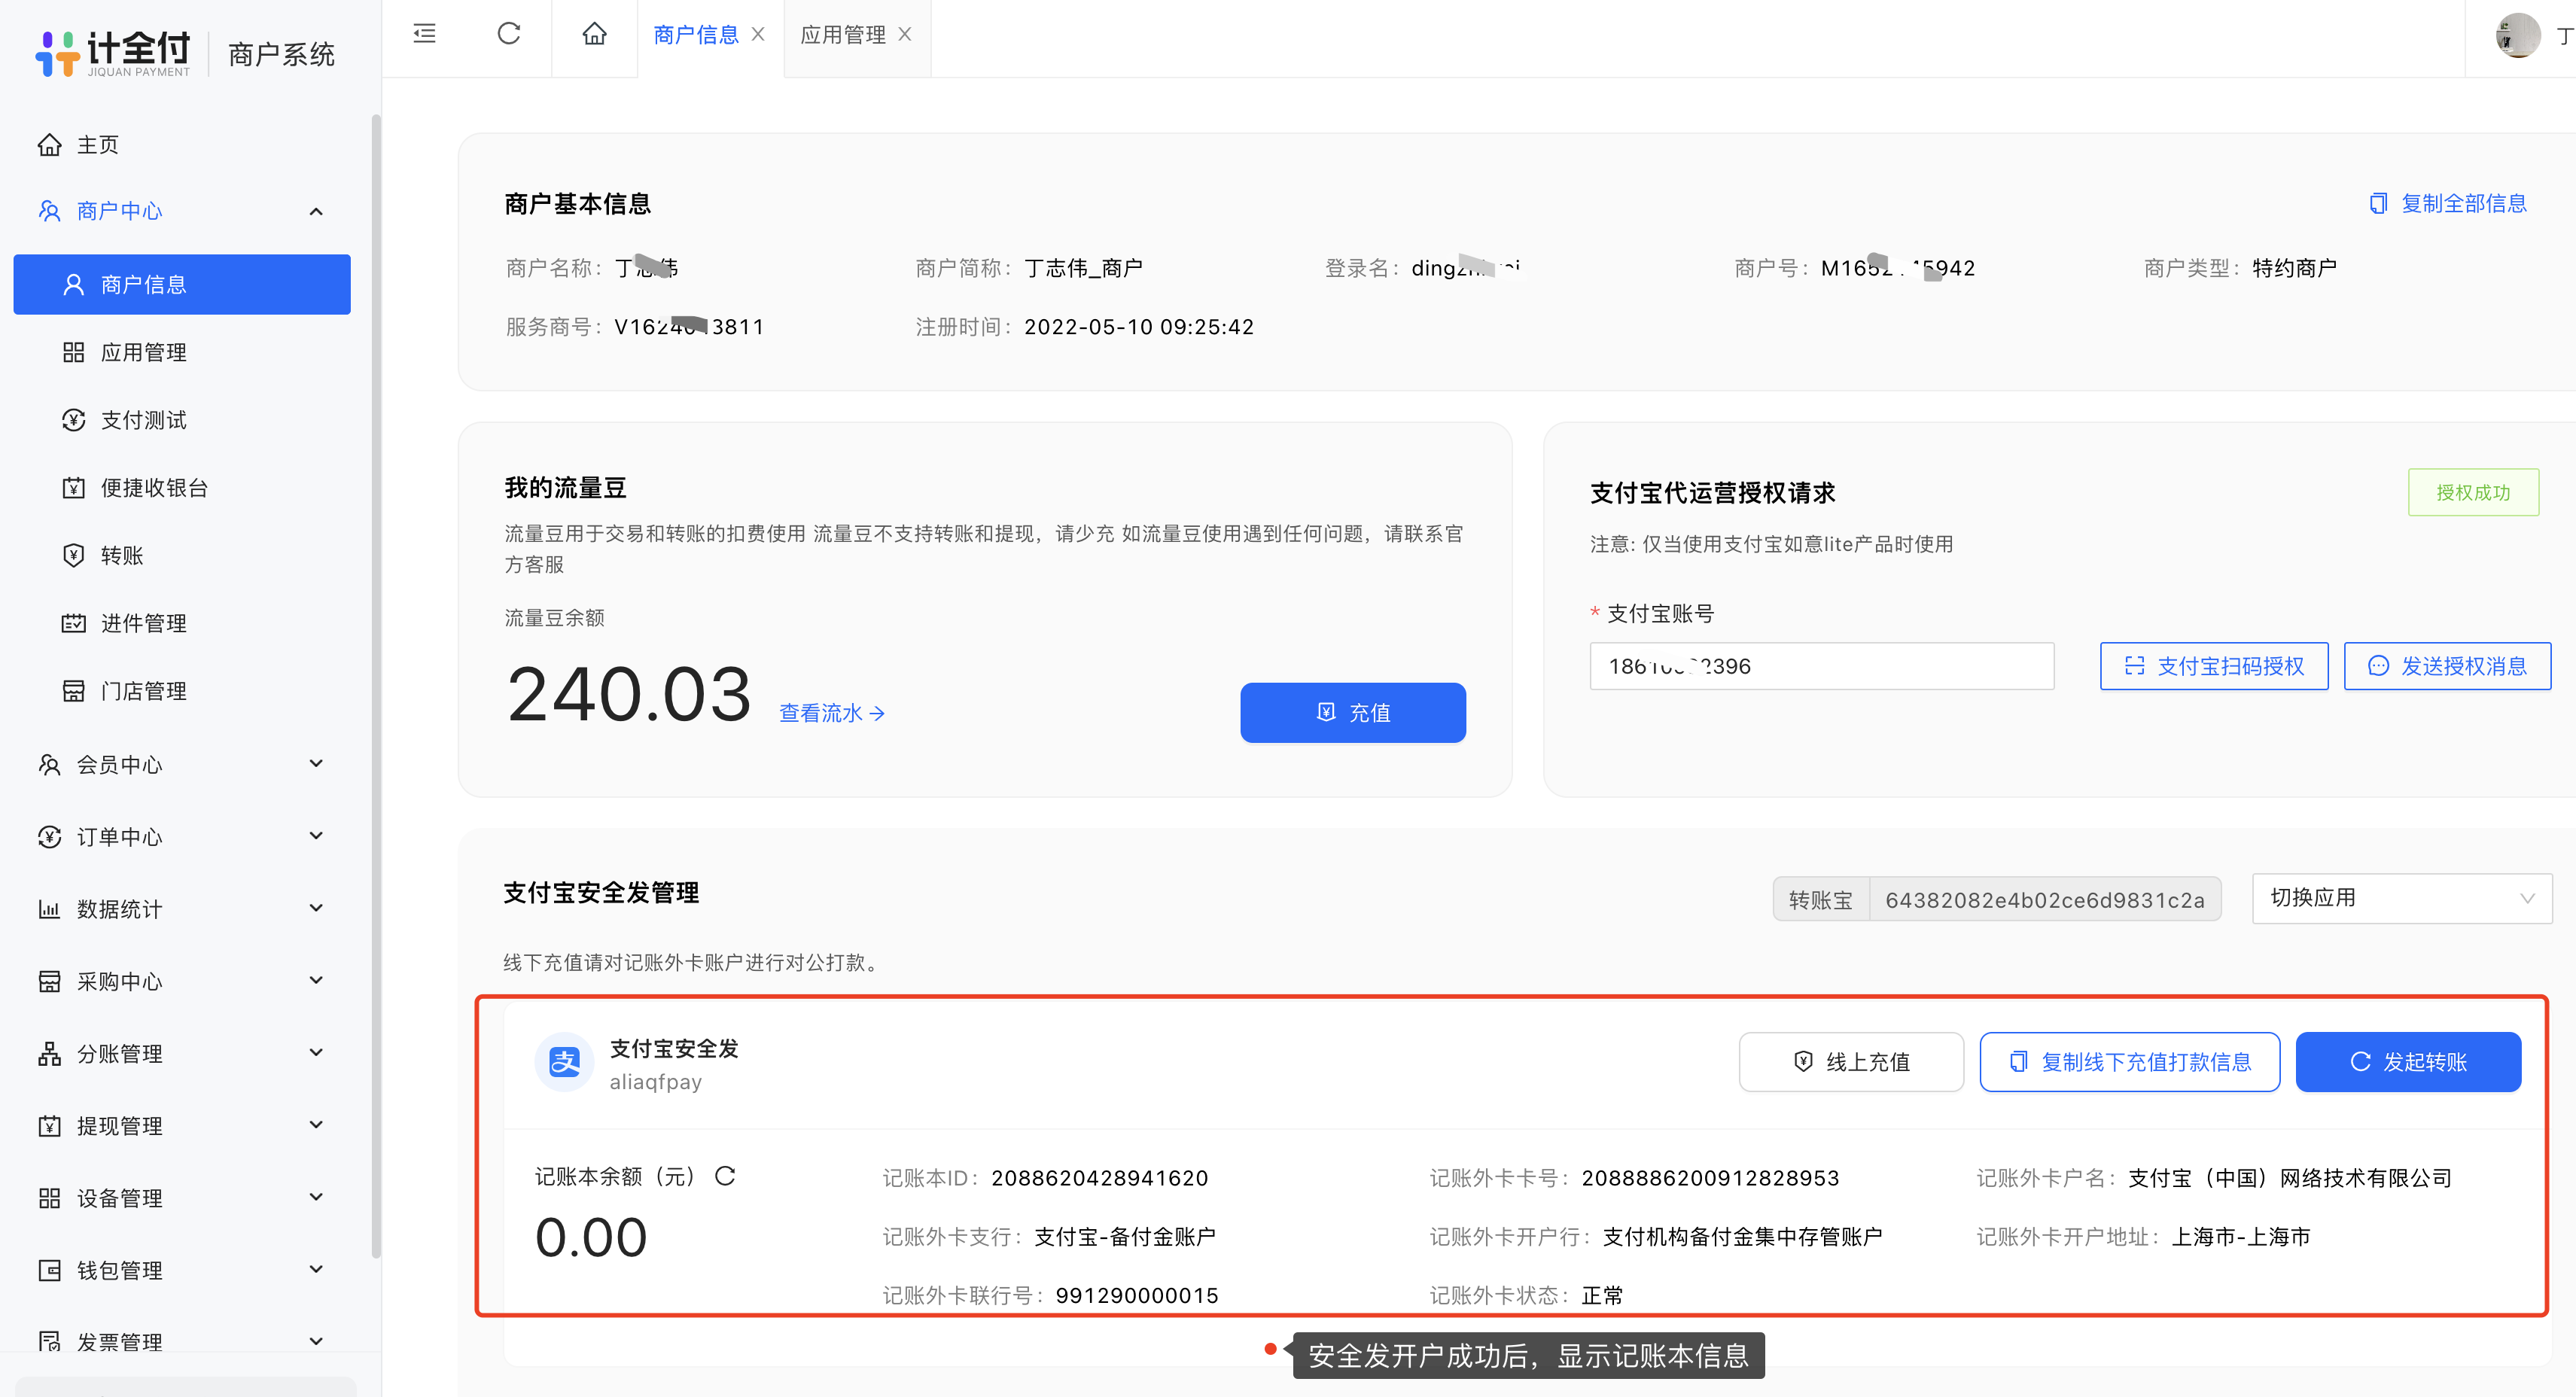Click the 数据统计 chart icon
This screenshot has height=1397, width=2576.
[x=49, y=909]
